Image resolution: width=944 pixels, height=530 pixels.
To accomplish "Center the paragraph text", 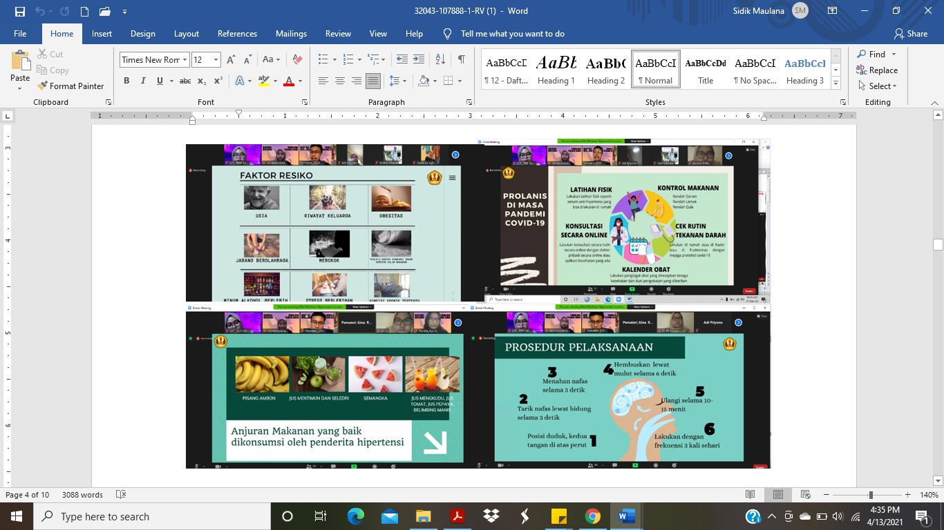I will 339,81.
